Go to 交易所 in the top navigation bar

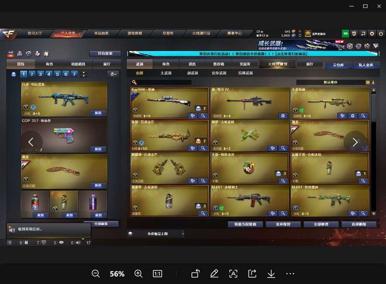click(x=168, y=33)
